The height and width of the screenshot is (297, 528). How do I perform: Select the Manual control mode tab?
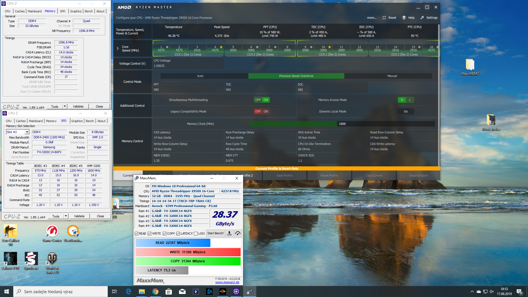coord(392,76)
